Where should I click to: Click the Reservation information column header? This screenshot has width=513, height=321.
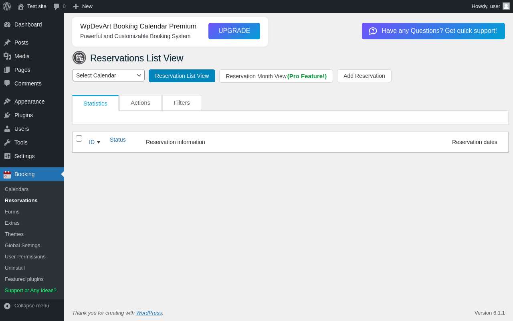tap(176, 142)
